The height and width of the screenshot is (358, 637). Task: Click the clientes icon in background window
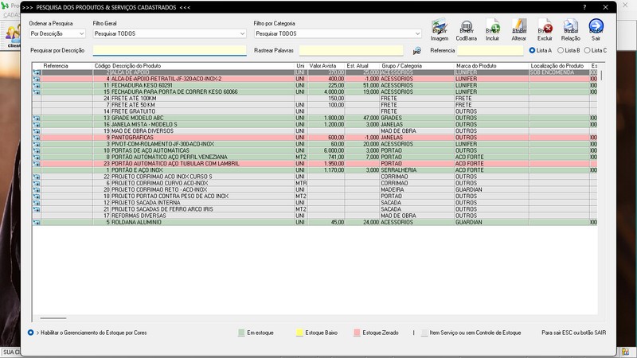point(13,35)
